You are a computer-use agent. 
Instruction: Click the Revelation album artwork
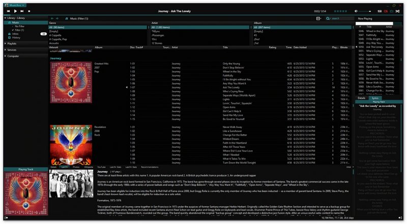click(71, 145)
